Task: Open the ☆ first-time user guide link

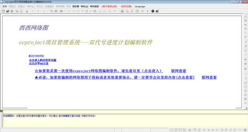Action: 99,71
